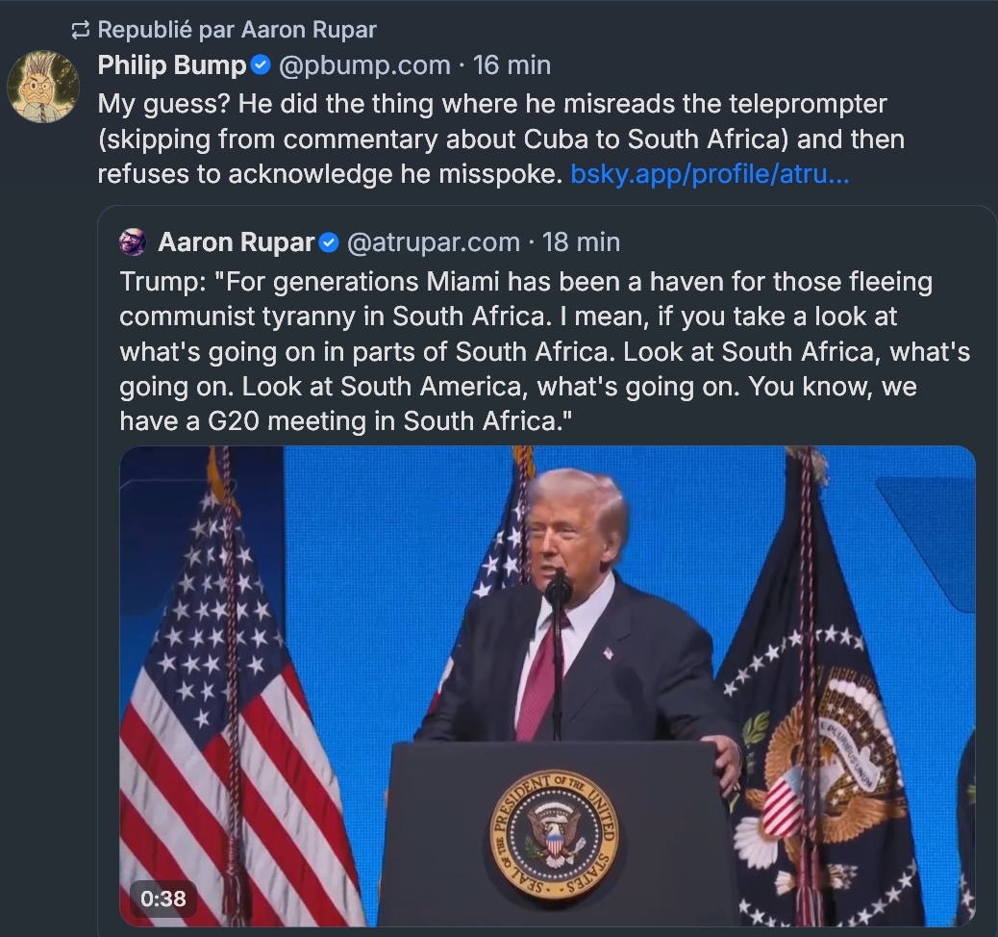Screen dimensions: 998x937
Task: Open the 'Republié par Aaron Rupar' link
Action: pos(237,30)
